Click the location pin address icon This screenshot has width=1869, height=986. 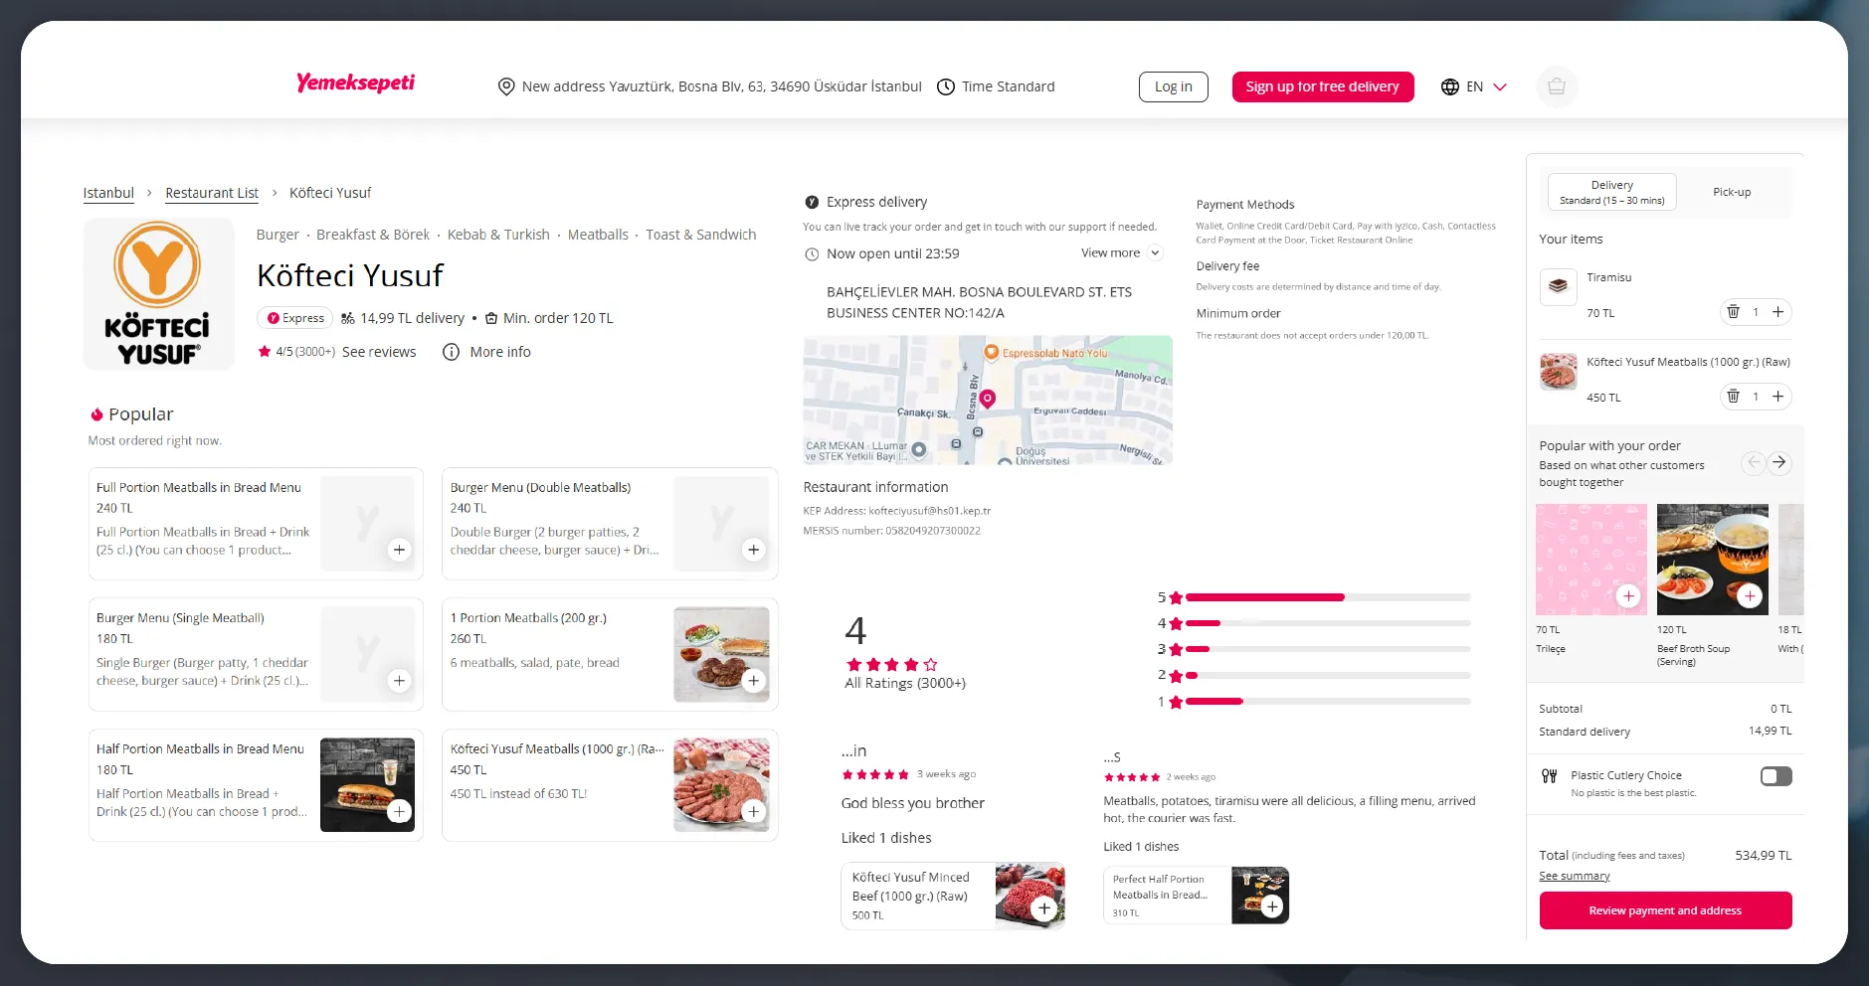[x=506, y=86]
